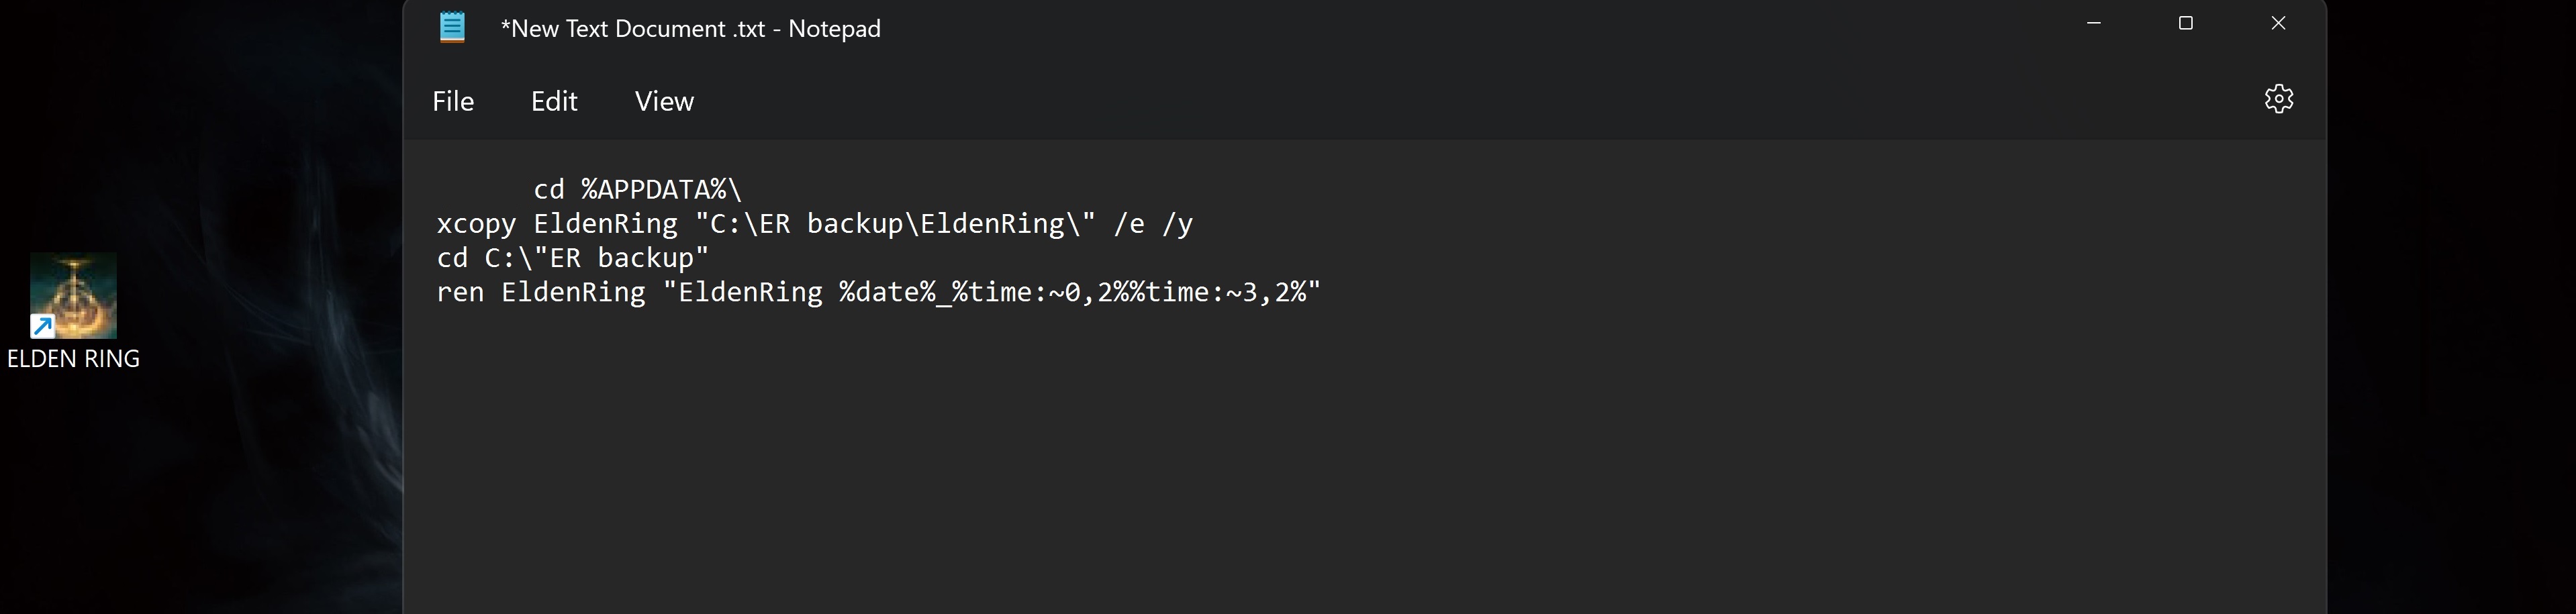This screenshot has width=2576, height=614.
Task: Click the word "ren" starting the last line
Action: click(460, 293)
